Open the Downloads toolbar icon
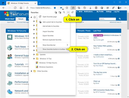 tap(90, 8)
